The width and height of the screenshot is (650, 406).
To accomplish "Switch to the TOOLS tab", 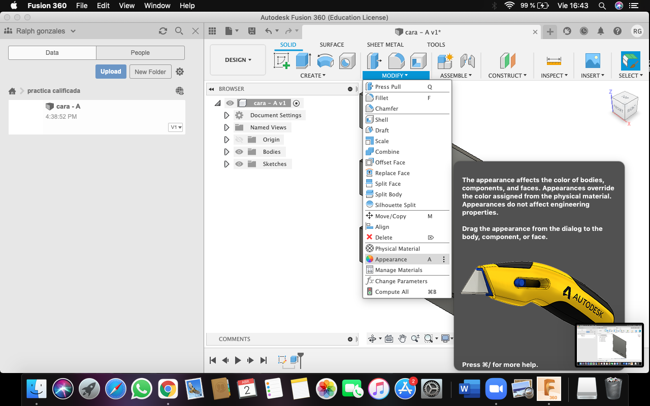I will point(436,45).
